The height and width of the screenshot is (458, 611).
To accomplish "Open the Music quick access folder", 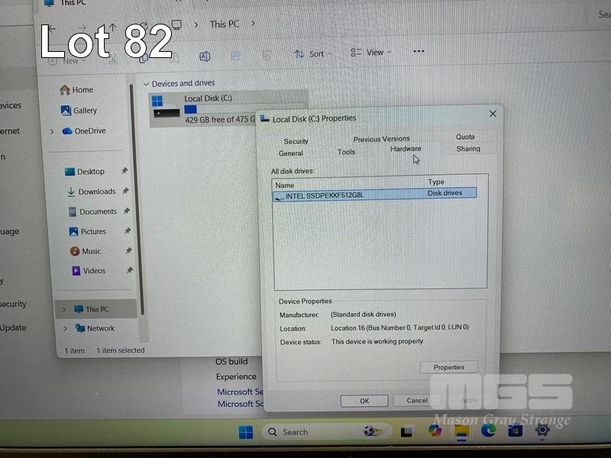I will point(86,251).
